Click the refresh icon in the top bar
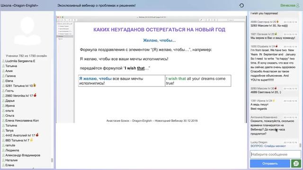Screen dimensions: 303x170 pos(241,5)
